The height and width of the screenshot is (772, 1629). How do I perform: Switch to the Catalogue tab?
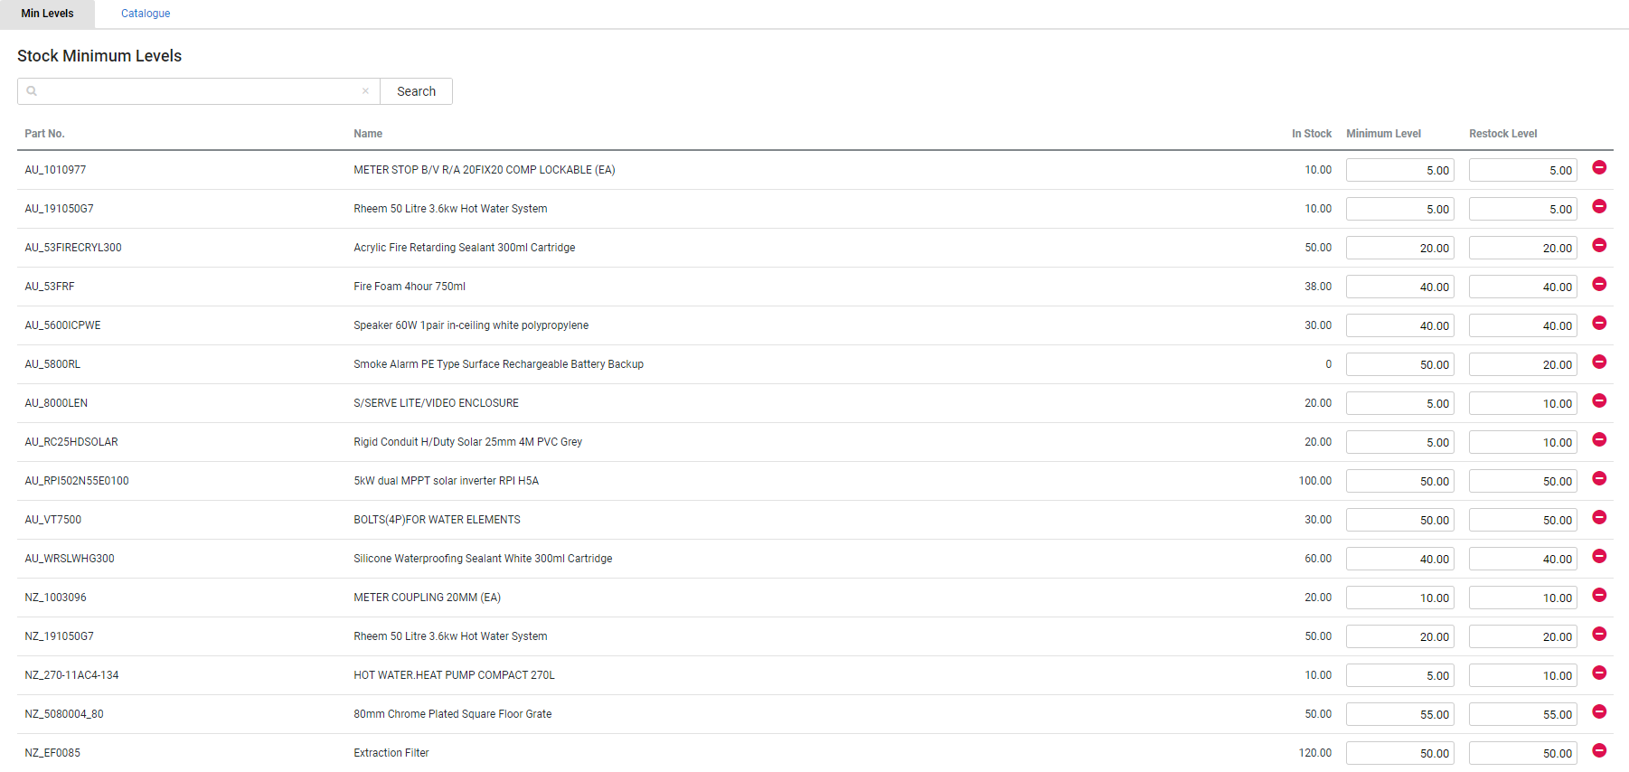pyautogui.click(x=146, y=14)
